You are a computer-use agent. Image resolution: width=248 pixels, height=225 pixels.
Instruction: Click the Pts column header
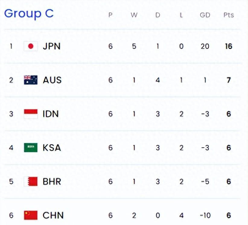click(x=229, y=15)
